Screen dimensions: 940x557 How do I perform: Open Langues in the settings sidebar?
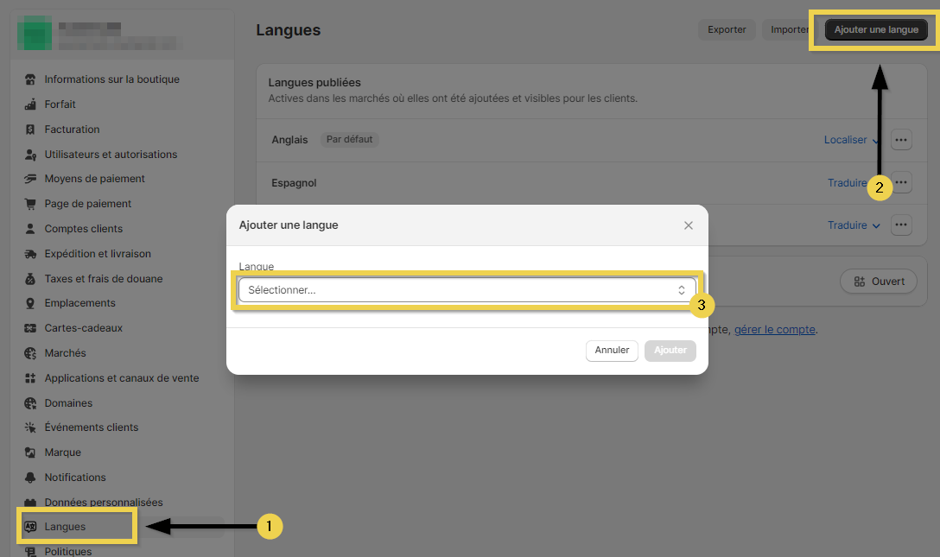[65, 527]
